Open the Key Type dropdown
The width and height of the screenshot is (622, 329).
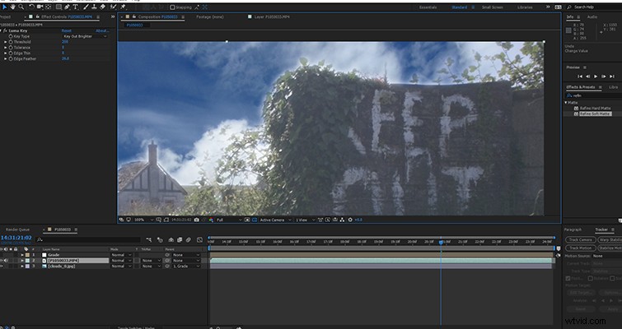[85, 36]
